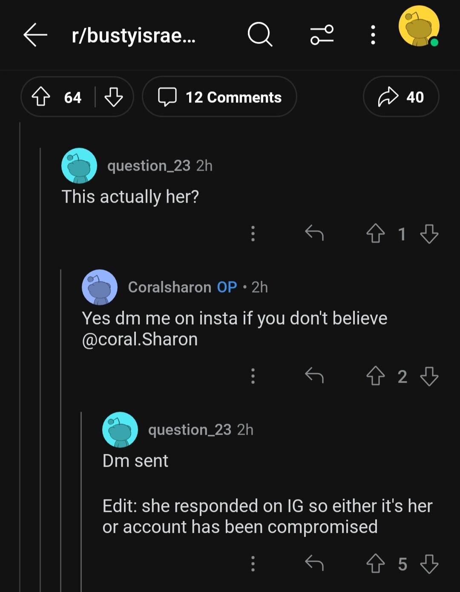This screenshot has width=460, height=592.
Task: Reply to the "This actually her?" comment
Action: point(314,234)
